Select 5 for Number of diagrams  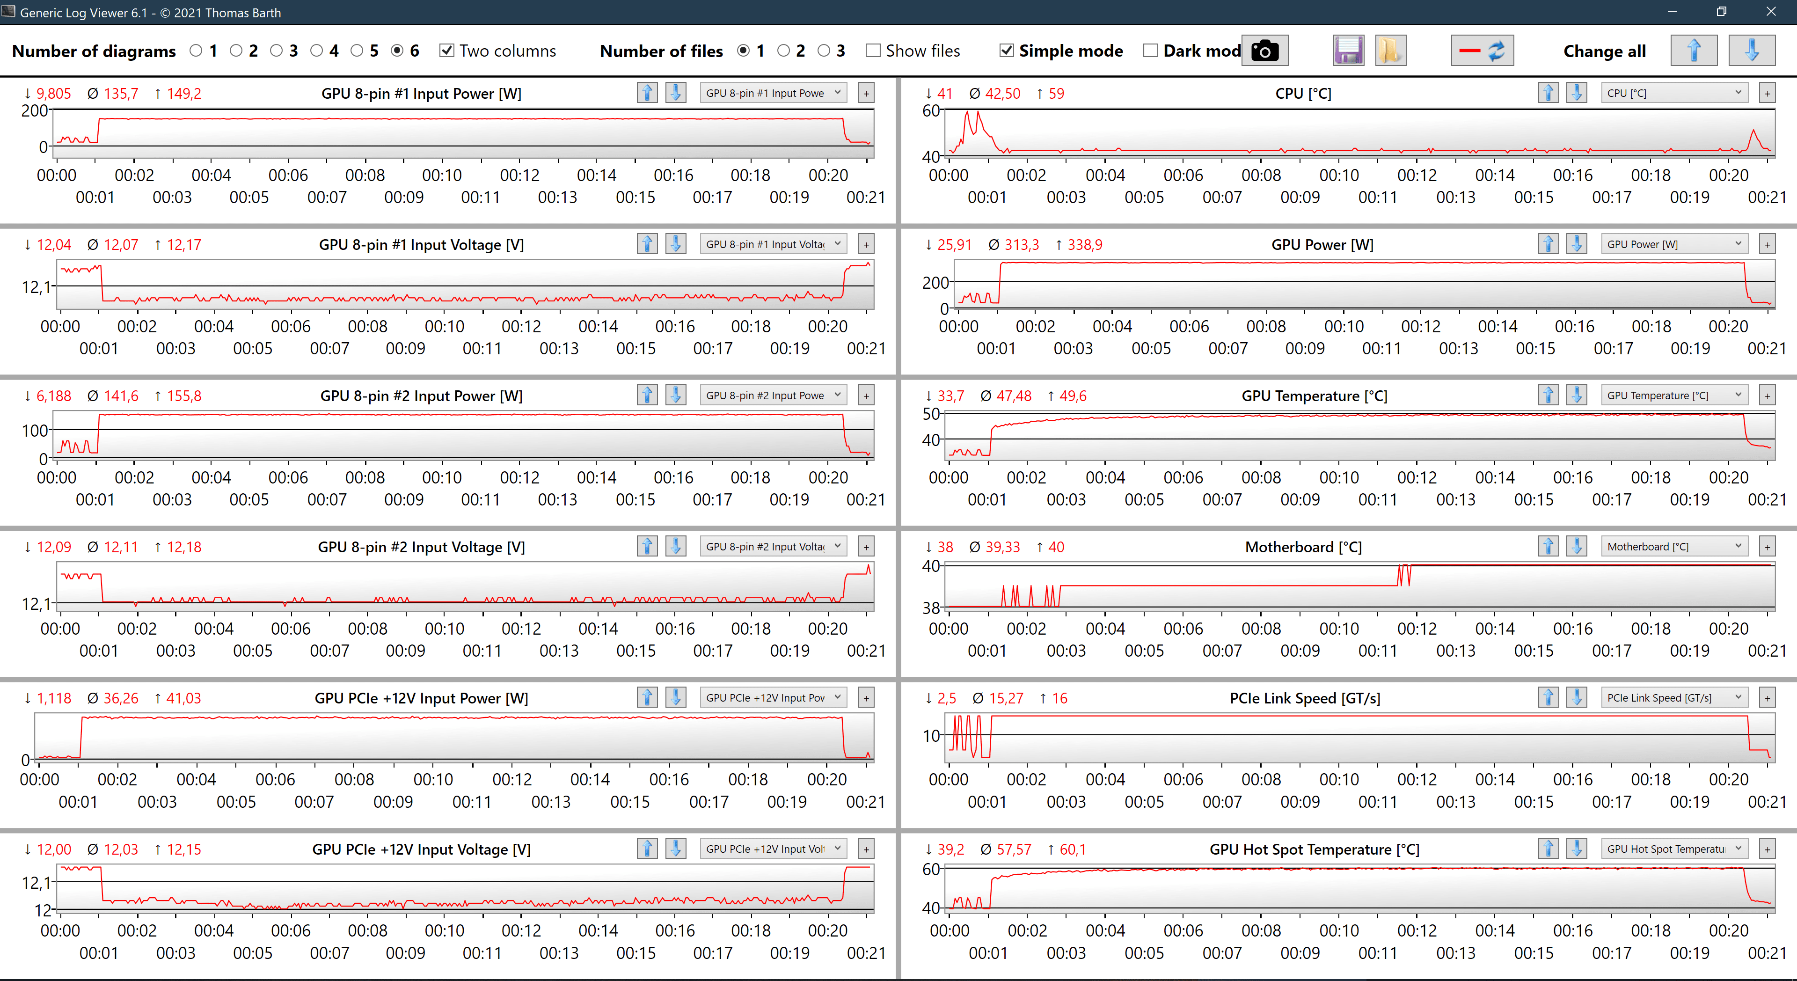coord(357,51)
